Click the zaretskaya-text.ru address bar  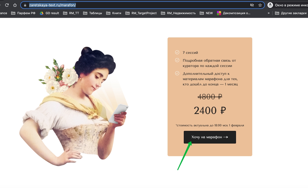click(137, 5)
